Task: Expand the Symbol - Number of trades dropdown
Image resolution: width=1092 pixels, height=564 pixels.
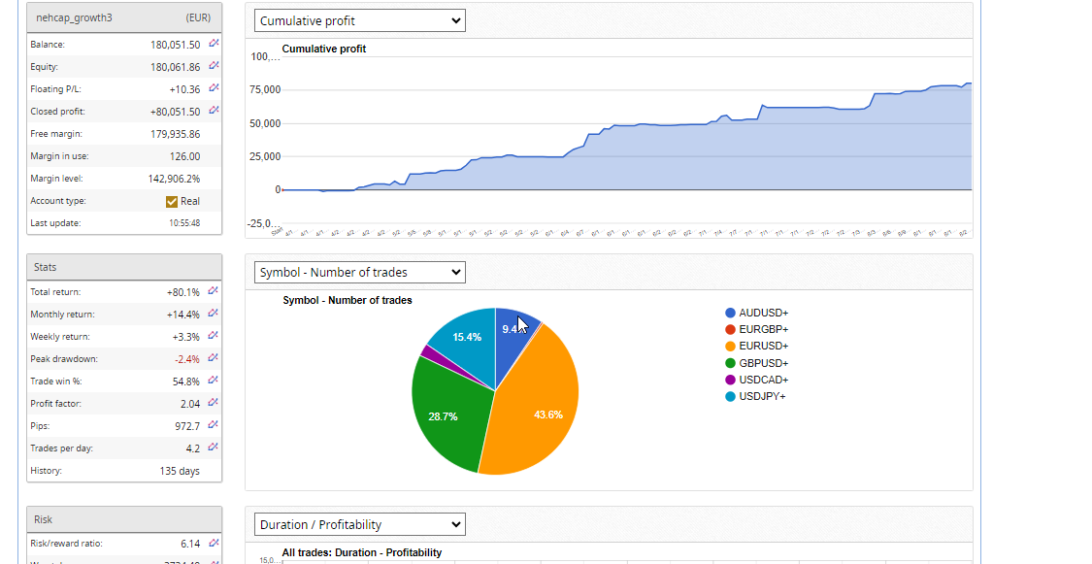Action: coord(360,273)
